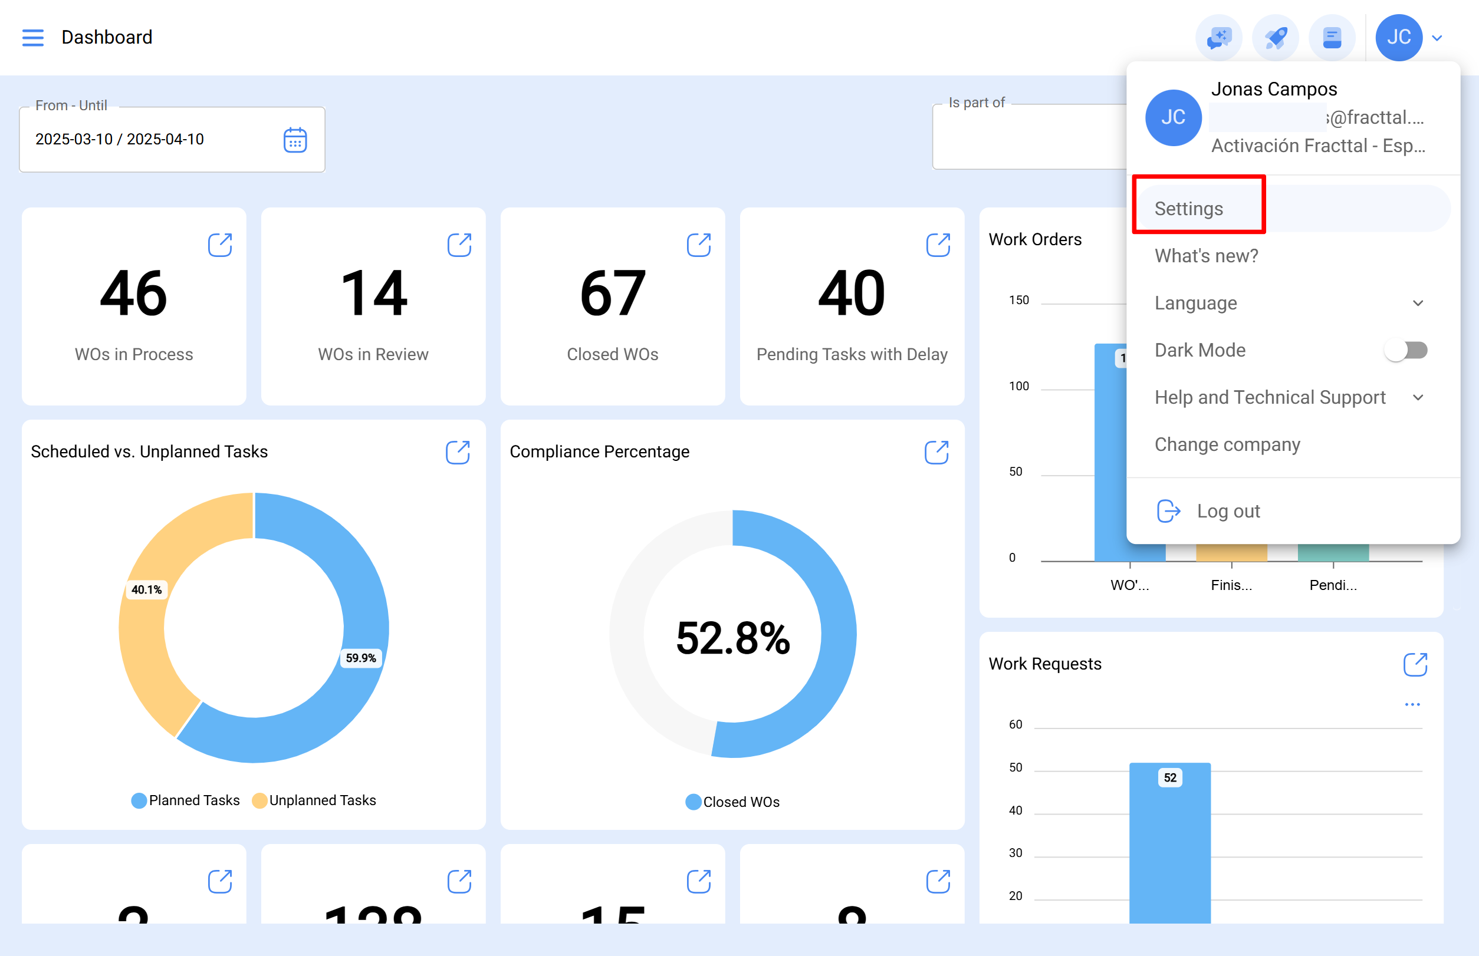Select Settings from the profile menu
Viewport: 1479px width, 956px height.
[1188, 209]
